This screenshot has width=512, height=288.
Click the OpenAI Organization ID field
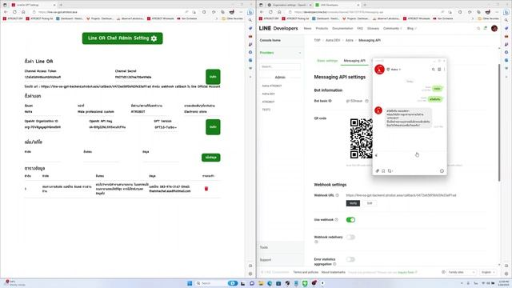pos(42,127)
